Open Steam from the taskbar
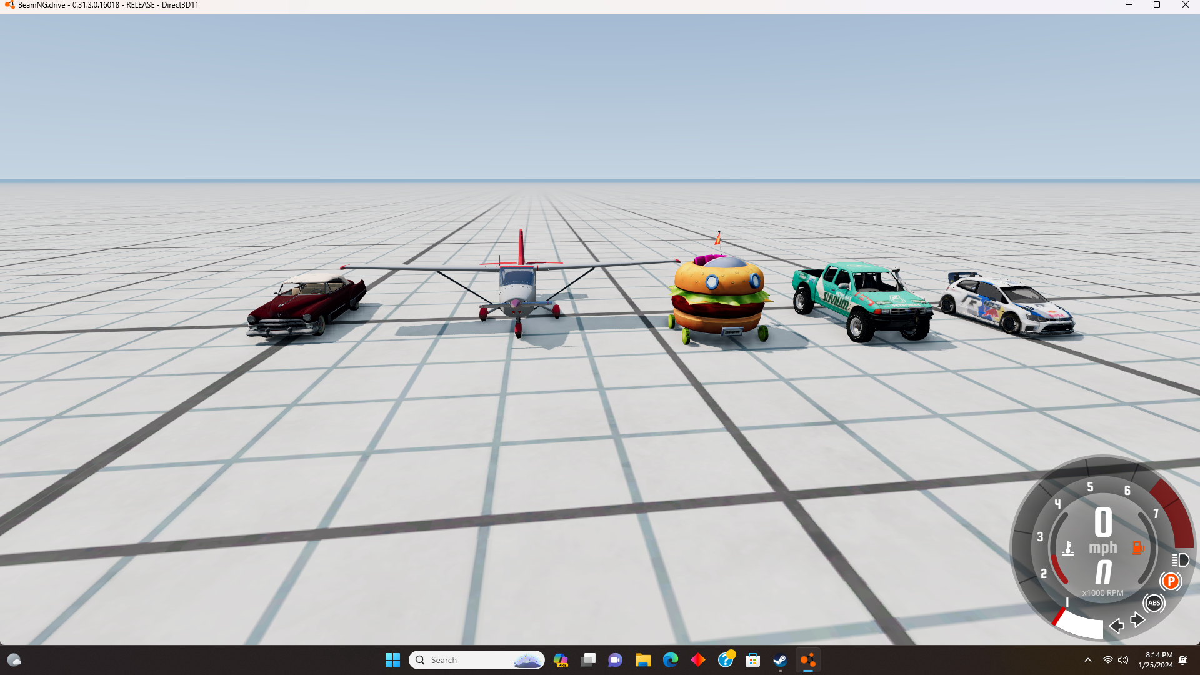The height and width of the screenshot is (675, 1200). 780,660
